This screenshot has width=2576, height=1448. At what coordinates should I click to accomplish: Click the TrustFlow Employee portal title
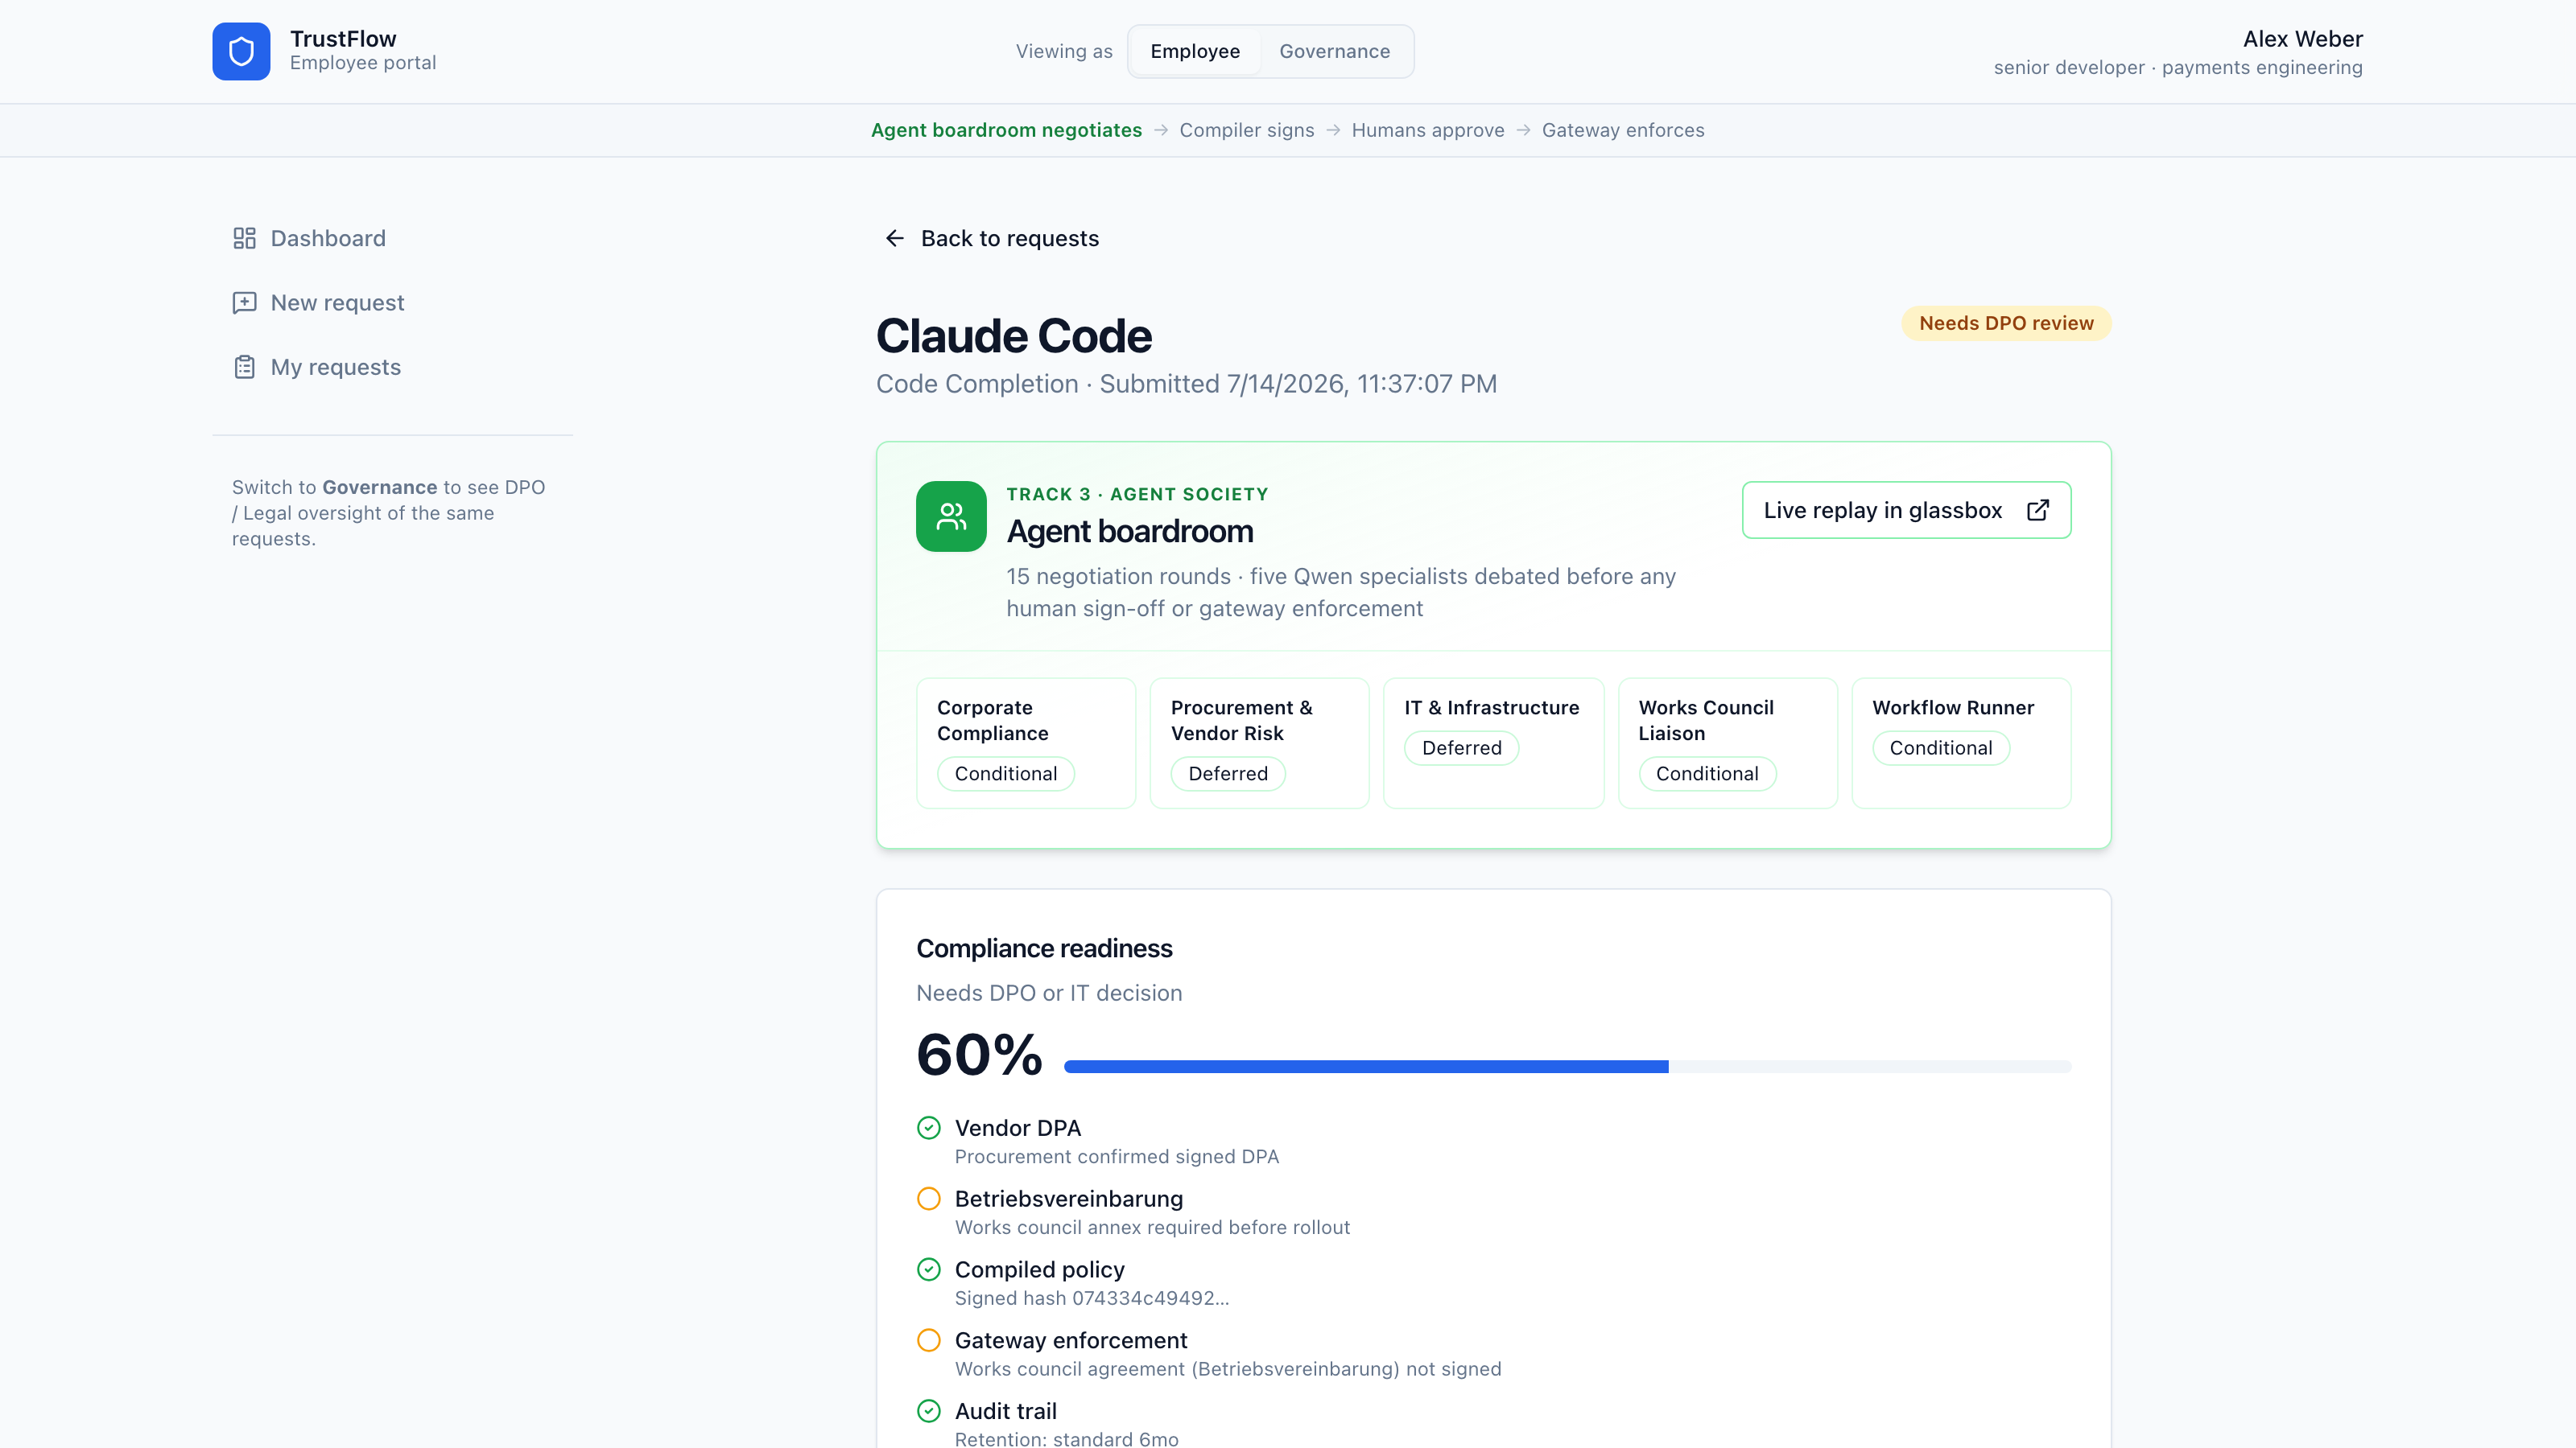point(363,50)
